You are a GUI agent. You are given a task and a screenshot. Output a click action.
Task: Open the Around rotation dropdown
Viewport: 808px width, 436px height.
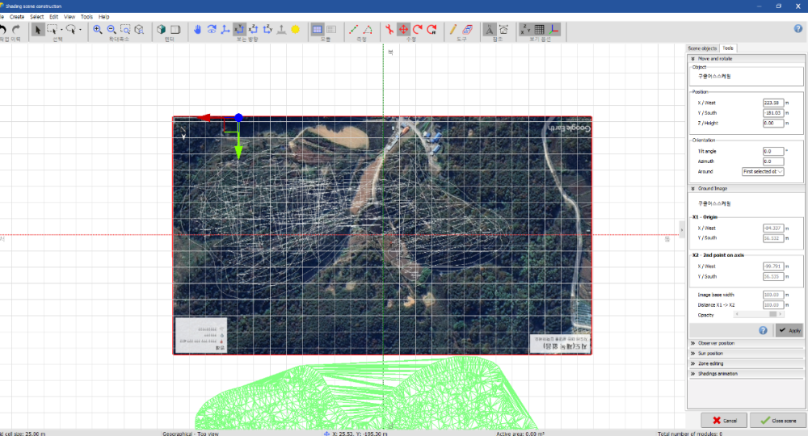click(763, 172)
